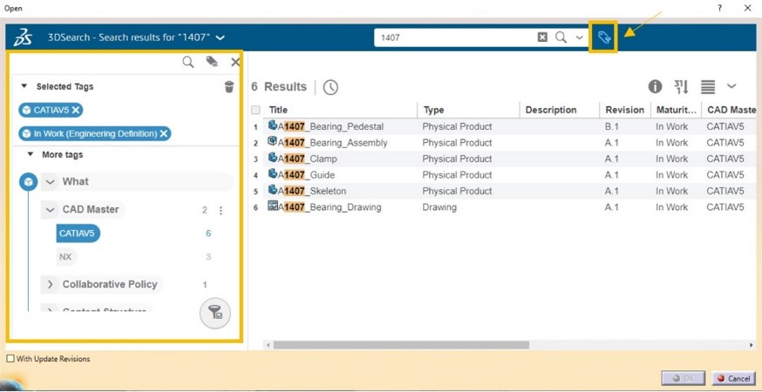Image resolution: width=762 pixels, height=392 pixels.
Task: Collapse the Selected Tags section
Action: (x=24, y=86)
